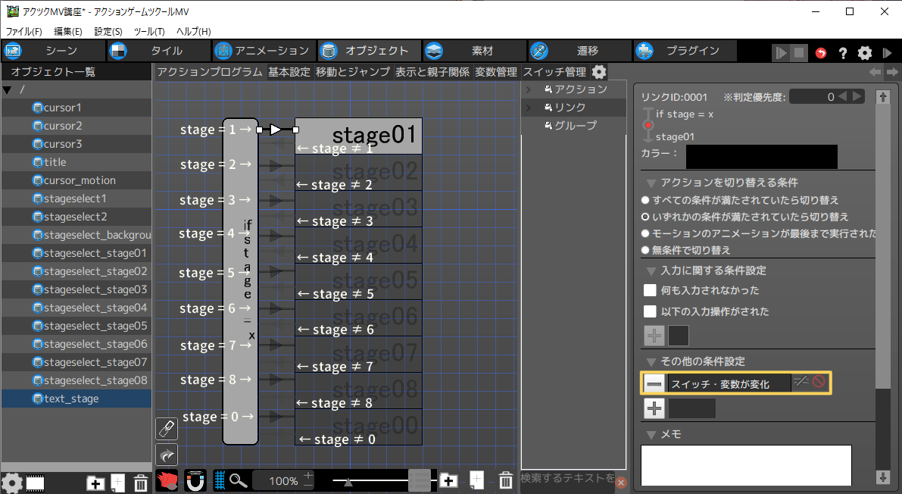Collapse the アクションを切り替える条件 section
Screen dimensions: 902x494
click(x=651, y=183)
